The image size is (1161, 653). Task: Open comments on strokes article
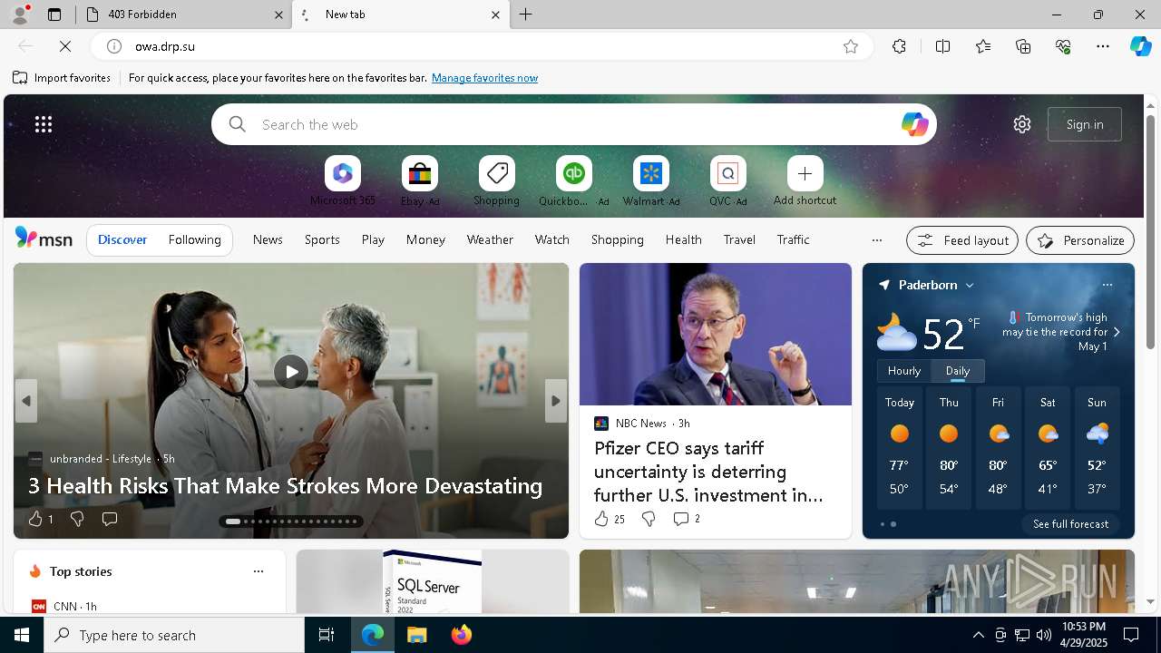110,519
